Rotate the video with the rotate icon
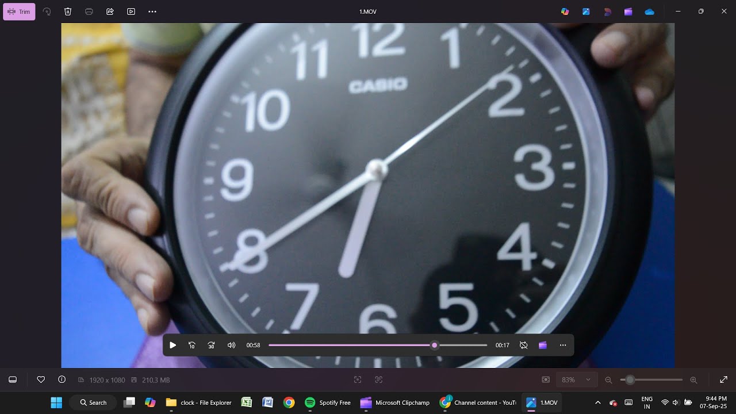Image resolution: width=736 pixels, height=414 pixels. click(x=47, y=11)
